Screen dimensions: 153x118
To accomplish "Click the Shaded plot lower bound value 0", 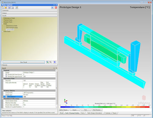I will point(39,74).
